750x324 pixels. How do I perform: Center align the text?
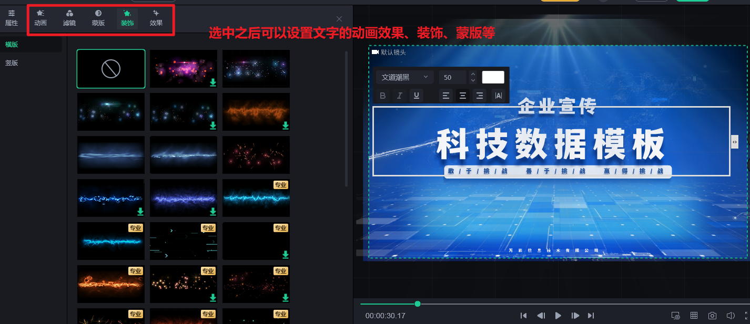coord(463,96)
